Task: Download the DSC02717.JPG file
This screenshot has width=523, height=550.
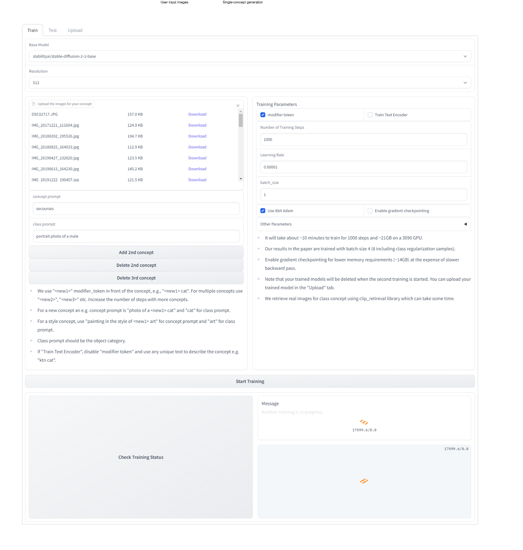Action: pos(197,114)
